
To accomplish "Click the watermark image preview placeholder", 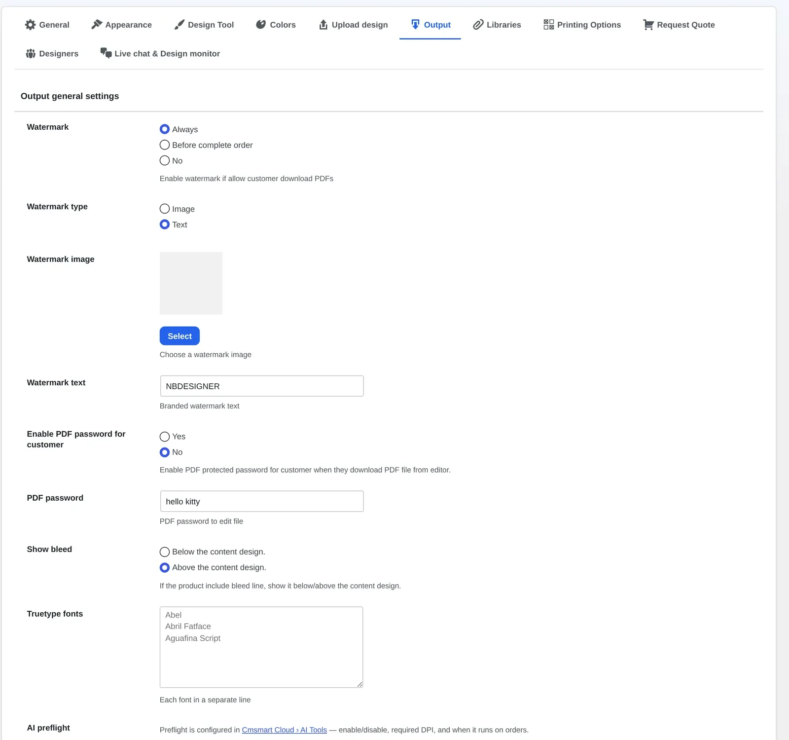I will (x=191, y=283).
